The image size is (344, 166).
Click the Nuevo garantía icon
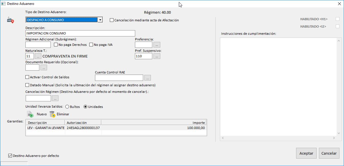30,114
